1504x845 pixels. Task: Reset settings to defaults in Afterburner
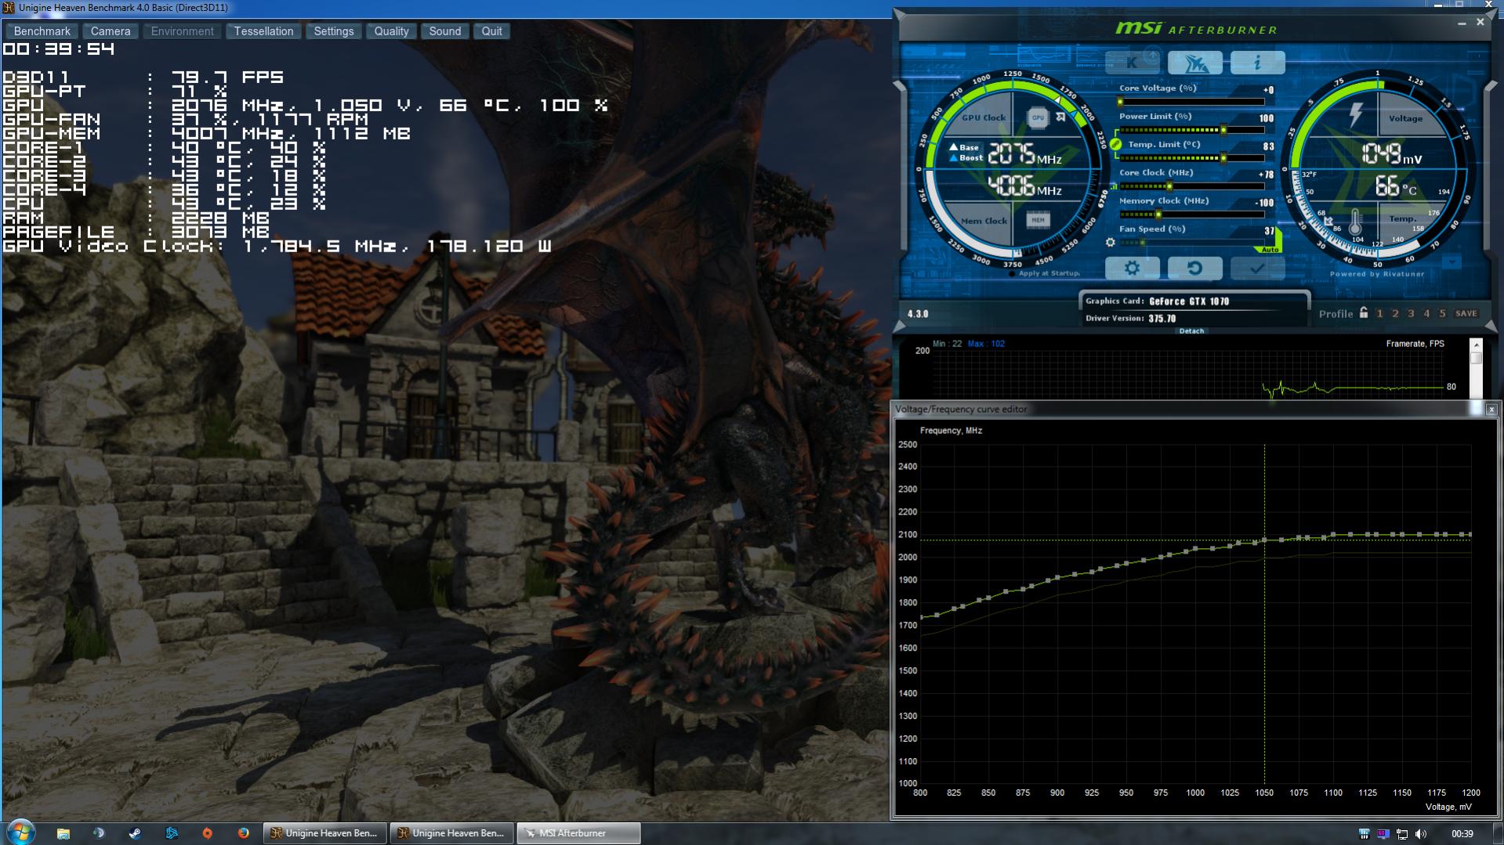click(1194, 268)
